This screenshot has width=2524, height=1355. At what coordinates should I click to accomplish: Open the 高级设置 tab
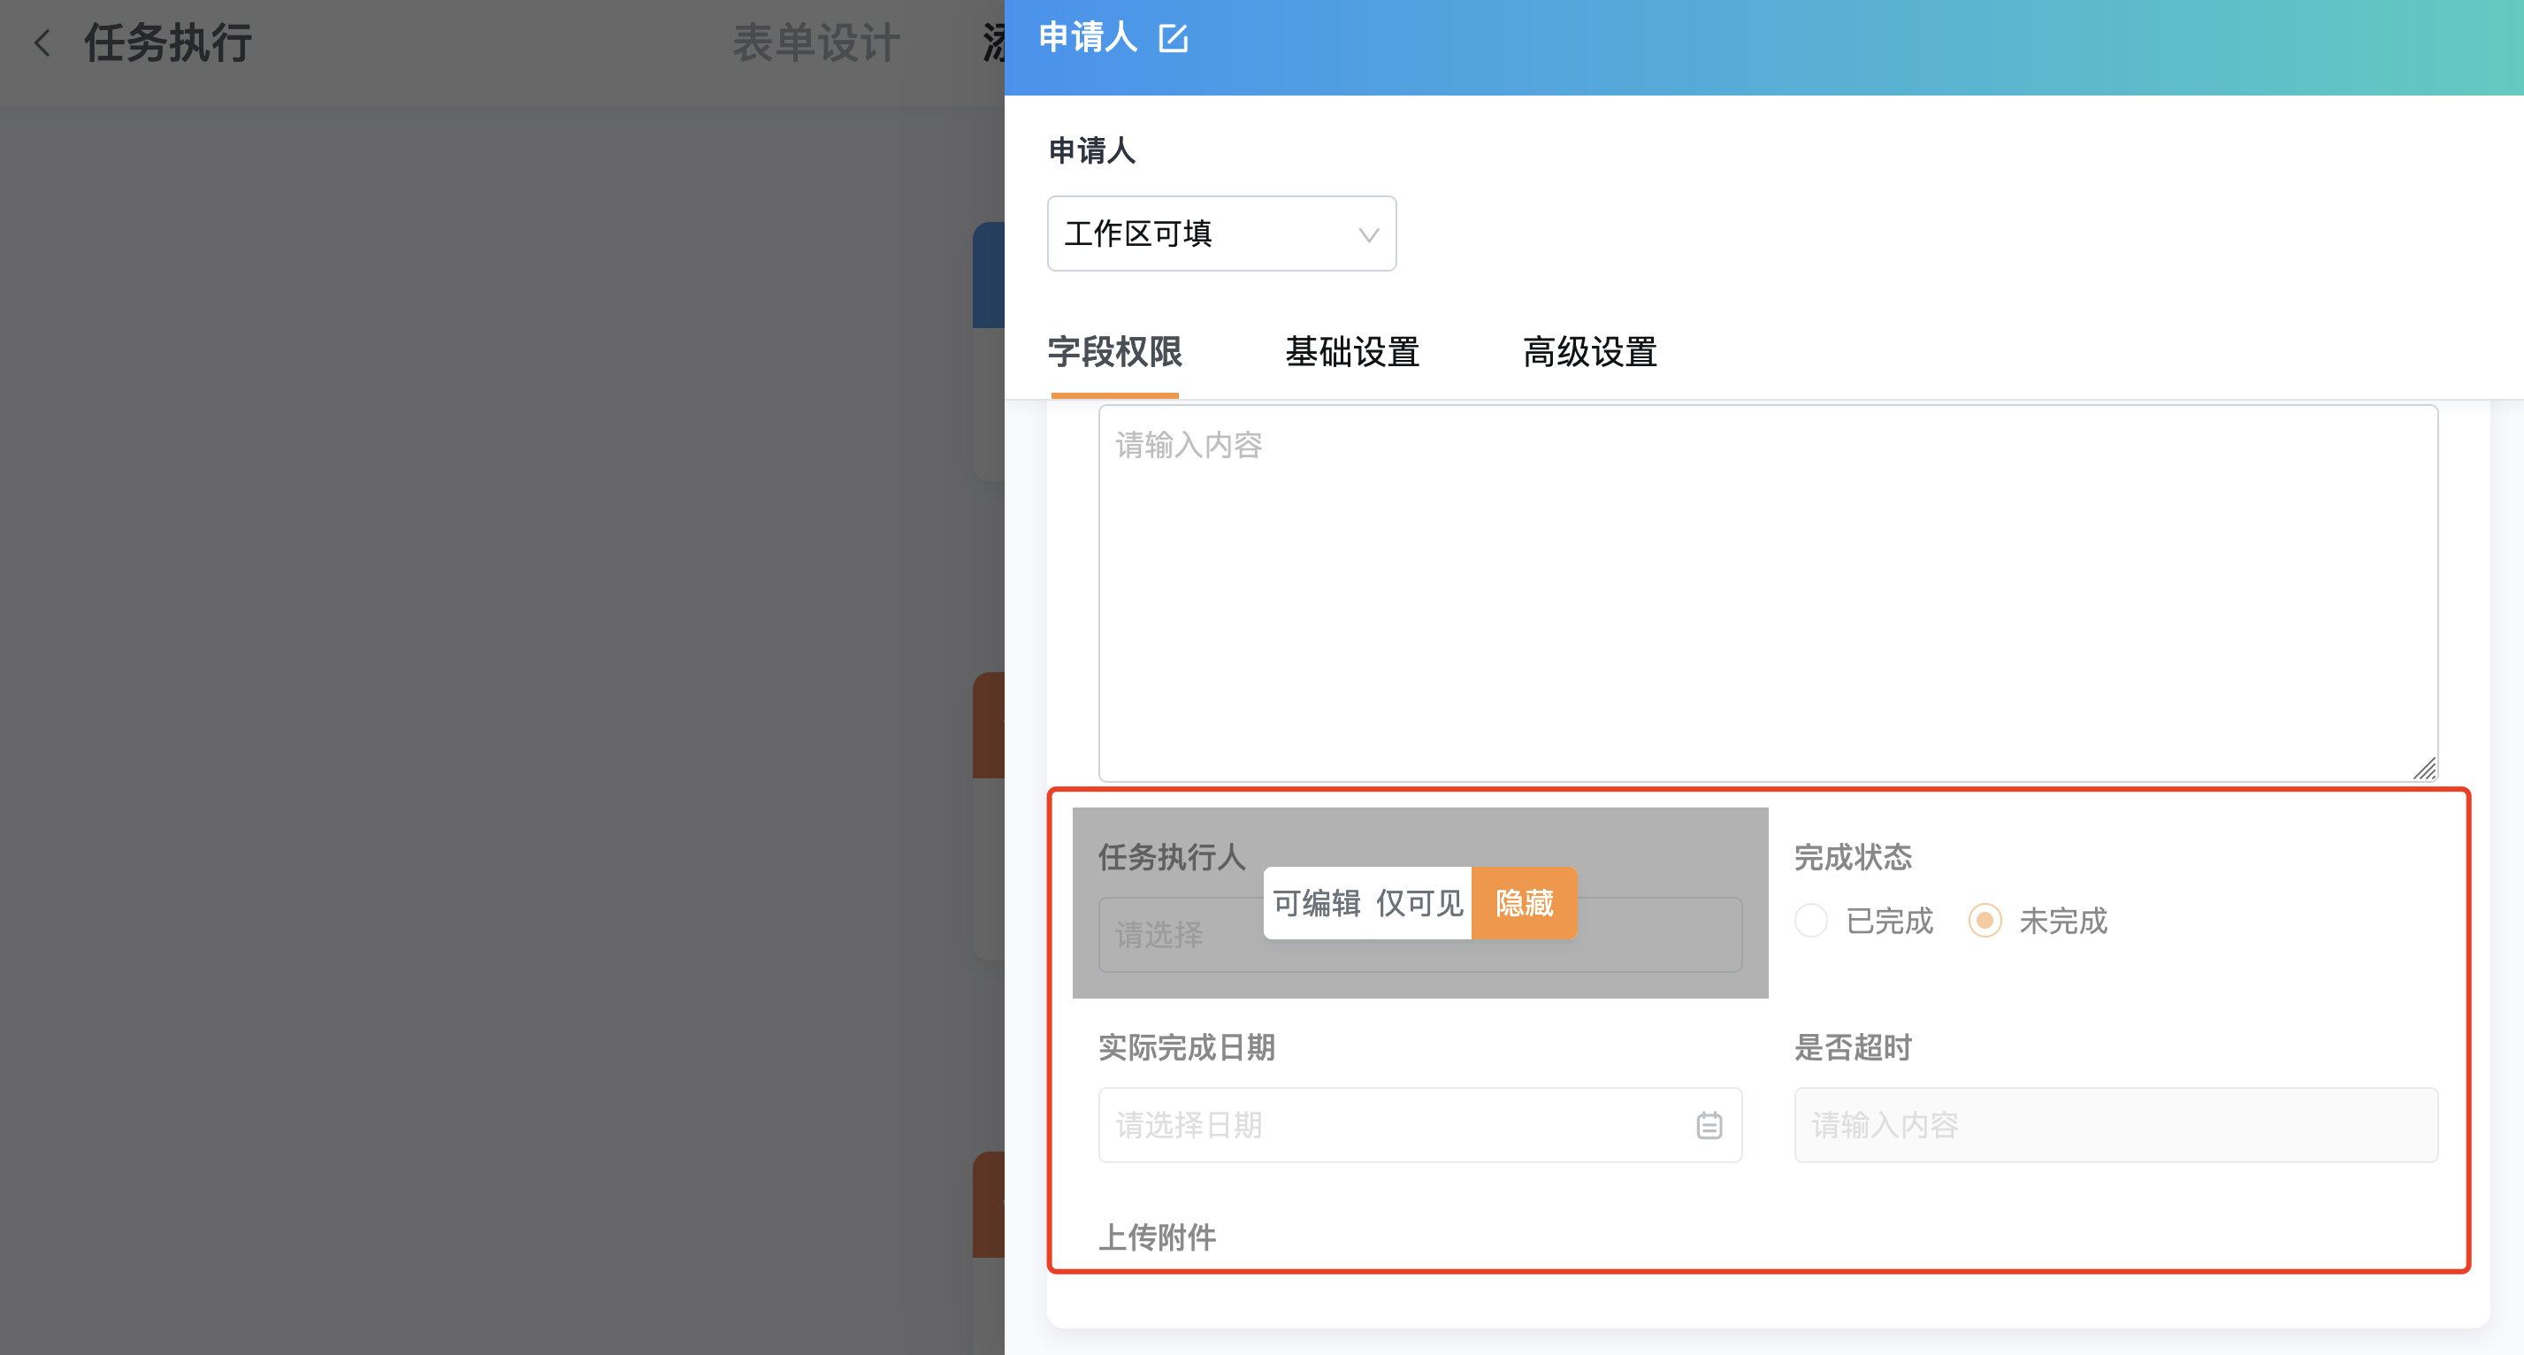click(x=1589, y=352)
